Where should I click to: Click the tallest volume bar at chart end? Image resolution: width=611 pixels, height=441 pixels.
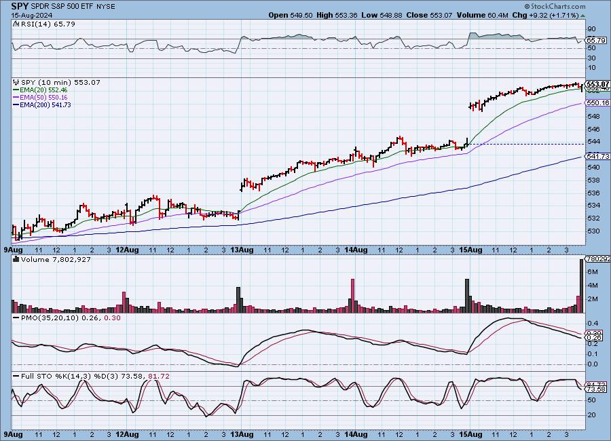pos(582,286)
